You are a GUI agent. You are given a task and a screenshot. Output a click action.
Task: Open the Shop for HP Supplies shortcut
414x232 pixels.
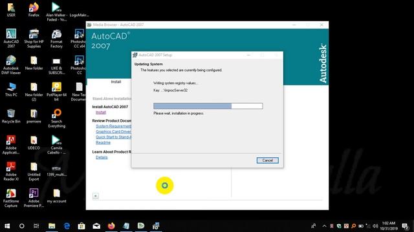(x=34, y=39)
